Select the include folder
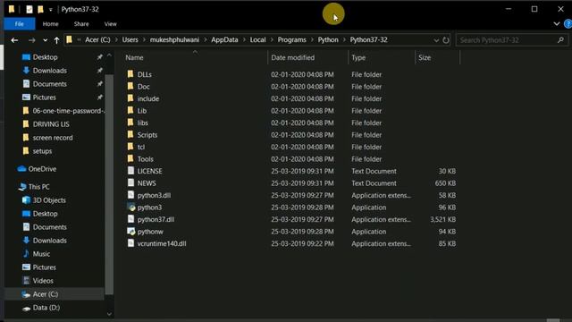 148,98
